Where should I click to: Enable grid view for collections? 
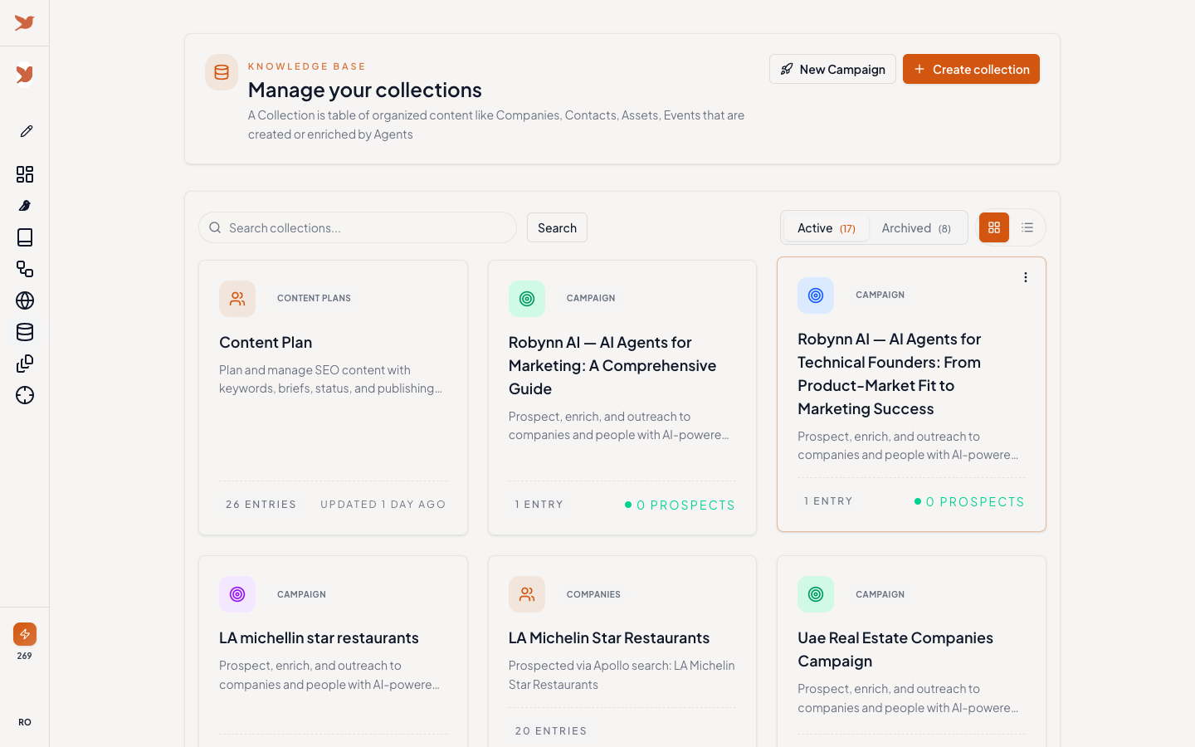pyautogui.click(x=993, y=227)
